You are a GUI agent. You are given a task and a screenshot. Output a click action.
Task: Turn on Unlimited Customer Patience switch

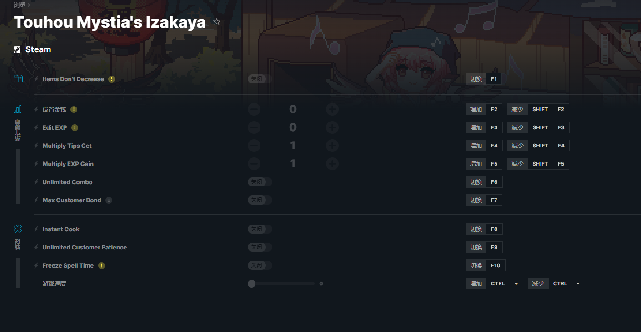tap(260, 247)
